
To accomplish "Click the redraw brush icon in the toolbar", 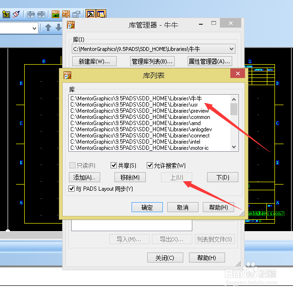I will (x=16, y=14).
